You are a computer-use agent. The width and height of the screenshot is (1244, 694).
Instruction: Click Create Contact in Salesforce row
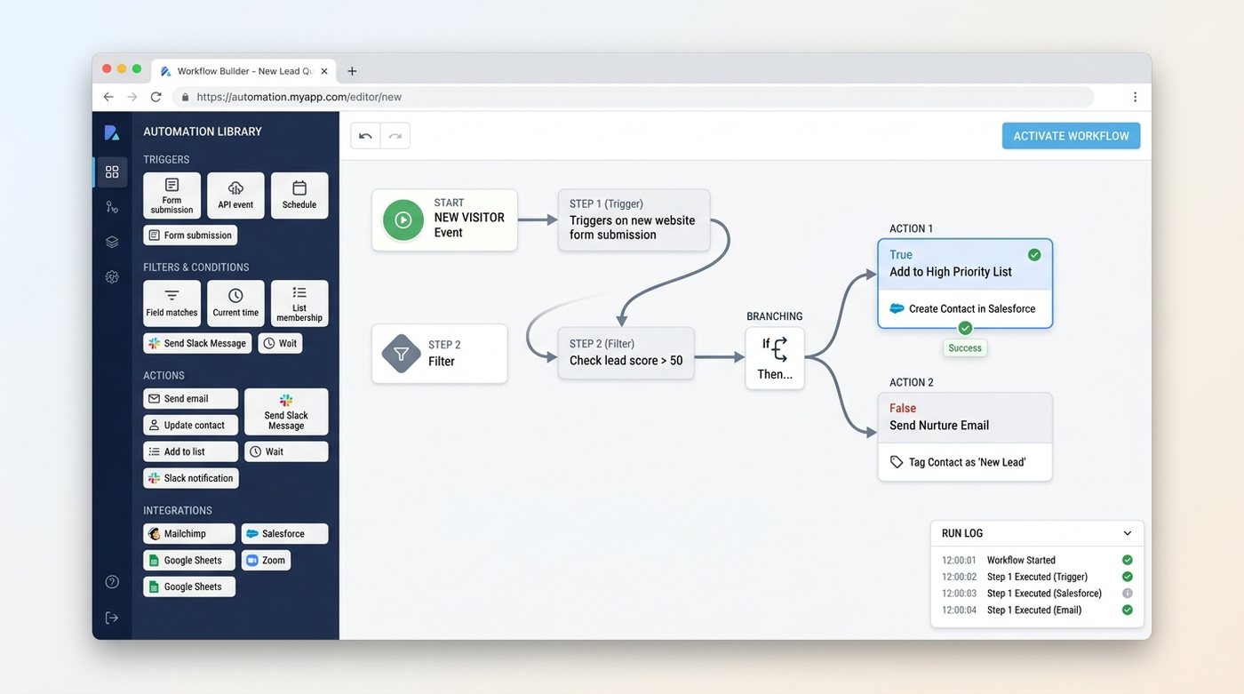coord(965,309)
